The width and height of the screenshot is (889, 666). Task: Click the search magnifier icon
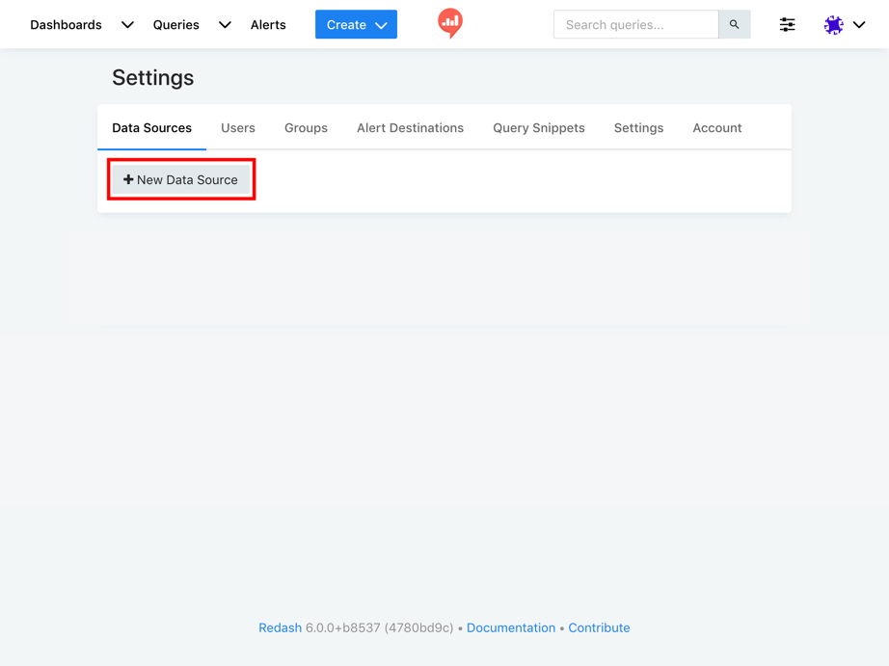734,25
